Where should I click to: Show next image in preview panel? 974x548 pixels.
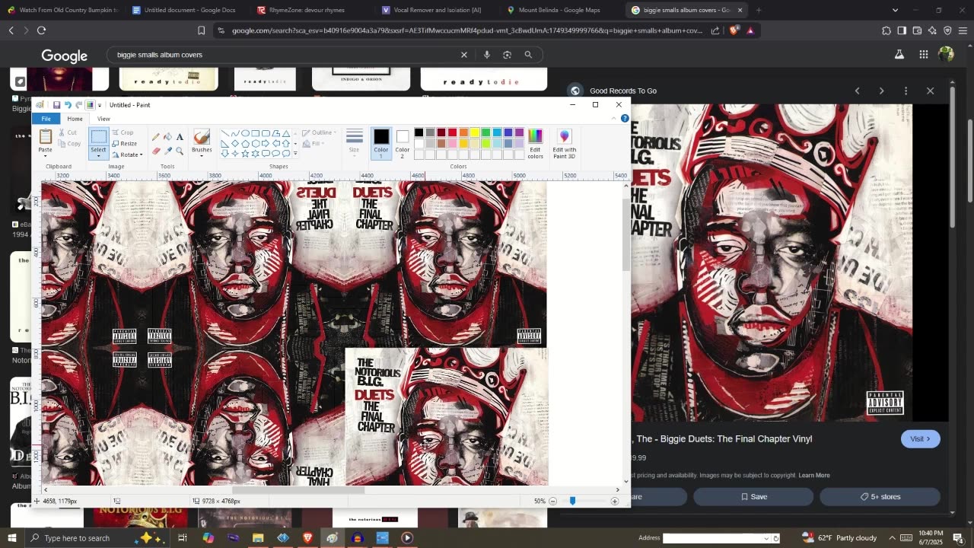coord(881,91)
